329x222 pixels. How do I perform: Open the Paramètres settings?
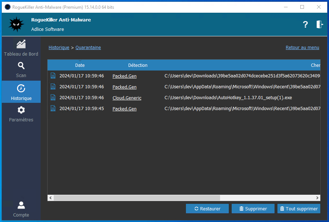[x=21, y=114]
